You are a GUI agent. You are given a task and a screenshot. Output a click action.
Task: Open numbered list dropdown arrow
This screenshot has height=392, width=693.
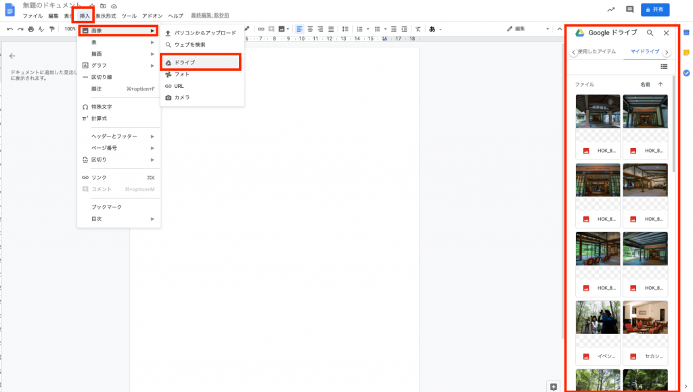367,29
